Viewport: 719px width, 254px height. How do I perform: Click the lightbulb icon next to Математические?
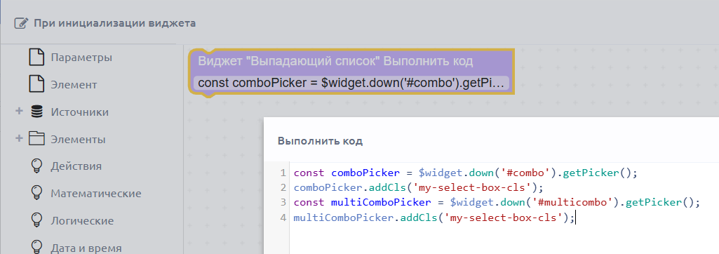click(36, 193)
